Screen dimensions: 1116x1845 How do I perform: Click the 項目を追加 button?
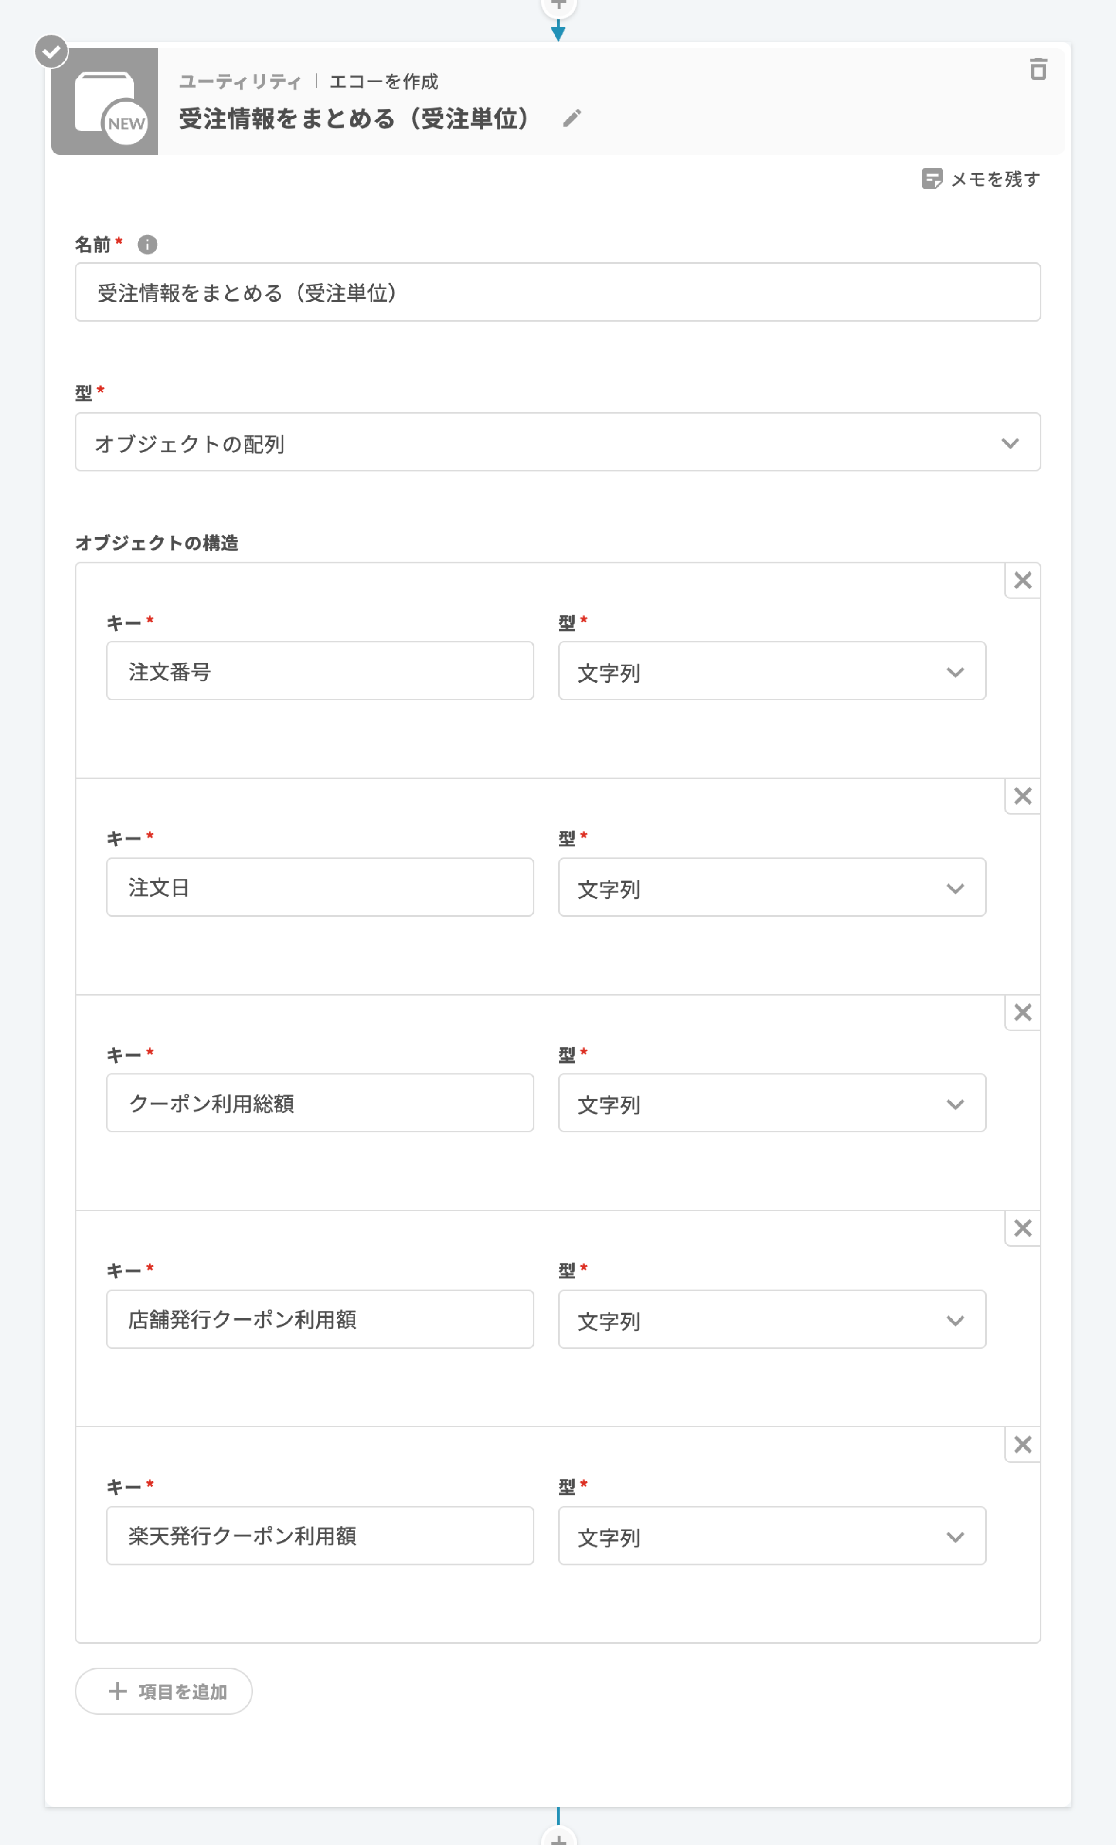pyautogui.click(x=164, y=1692)
